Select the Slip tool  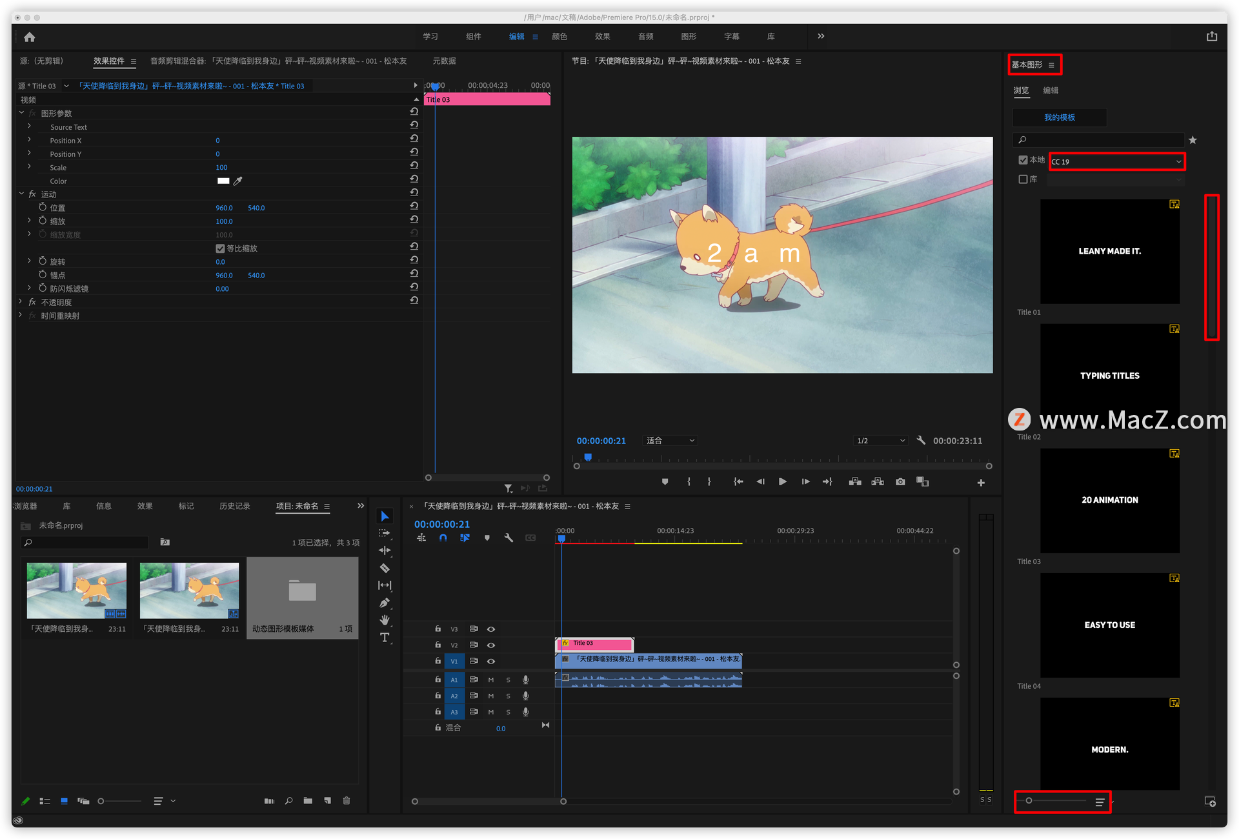click(x=385, y=585)
